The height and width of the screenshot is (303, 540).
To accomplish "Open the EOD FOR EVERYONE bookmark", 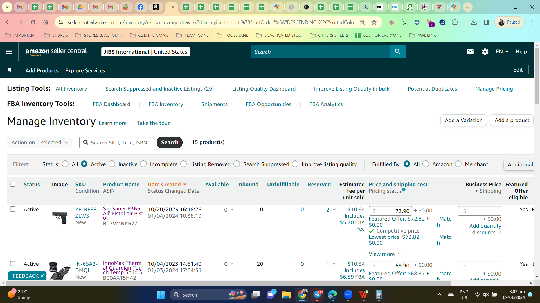I will pyautogui.click(x=379, y=35).
